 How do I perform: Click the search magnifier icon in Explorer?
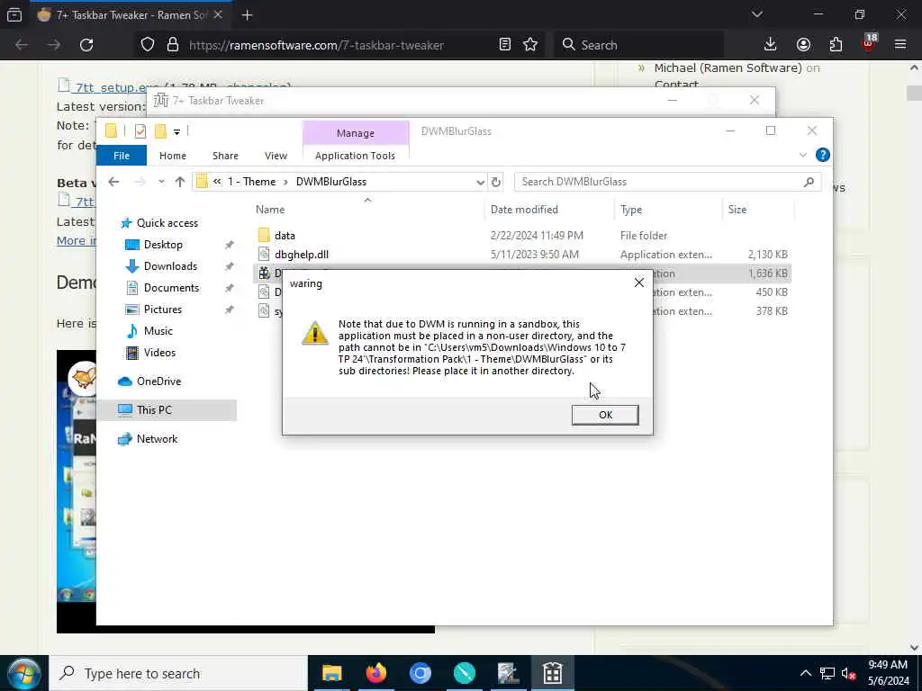[x=809, y=182]
